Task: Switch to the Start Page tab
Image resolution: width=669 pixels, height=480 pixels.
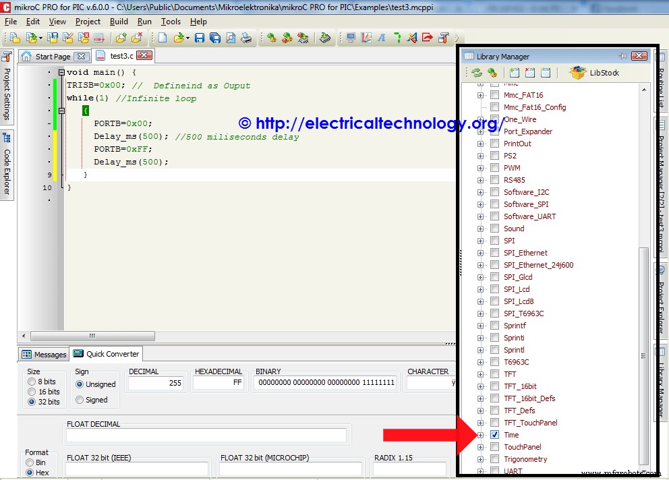Action: click(x=54, y=57)
